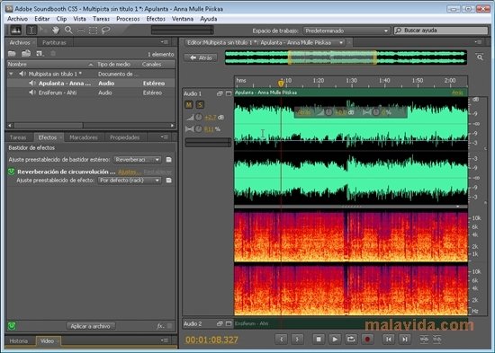The width and height of the screenshot is (495, 353).
Task: Open Ajustes link for reverb effect
Action: pos(130,172)
